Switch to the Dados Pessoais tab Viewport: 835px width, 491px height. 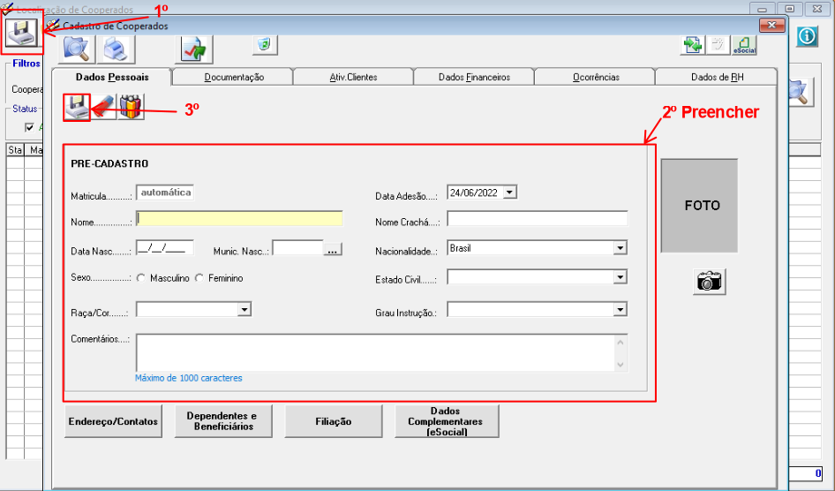pos(112,77)
